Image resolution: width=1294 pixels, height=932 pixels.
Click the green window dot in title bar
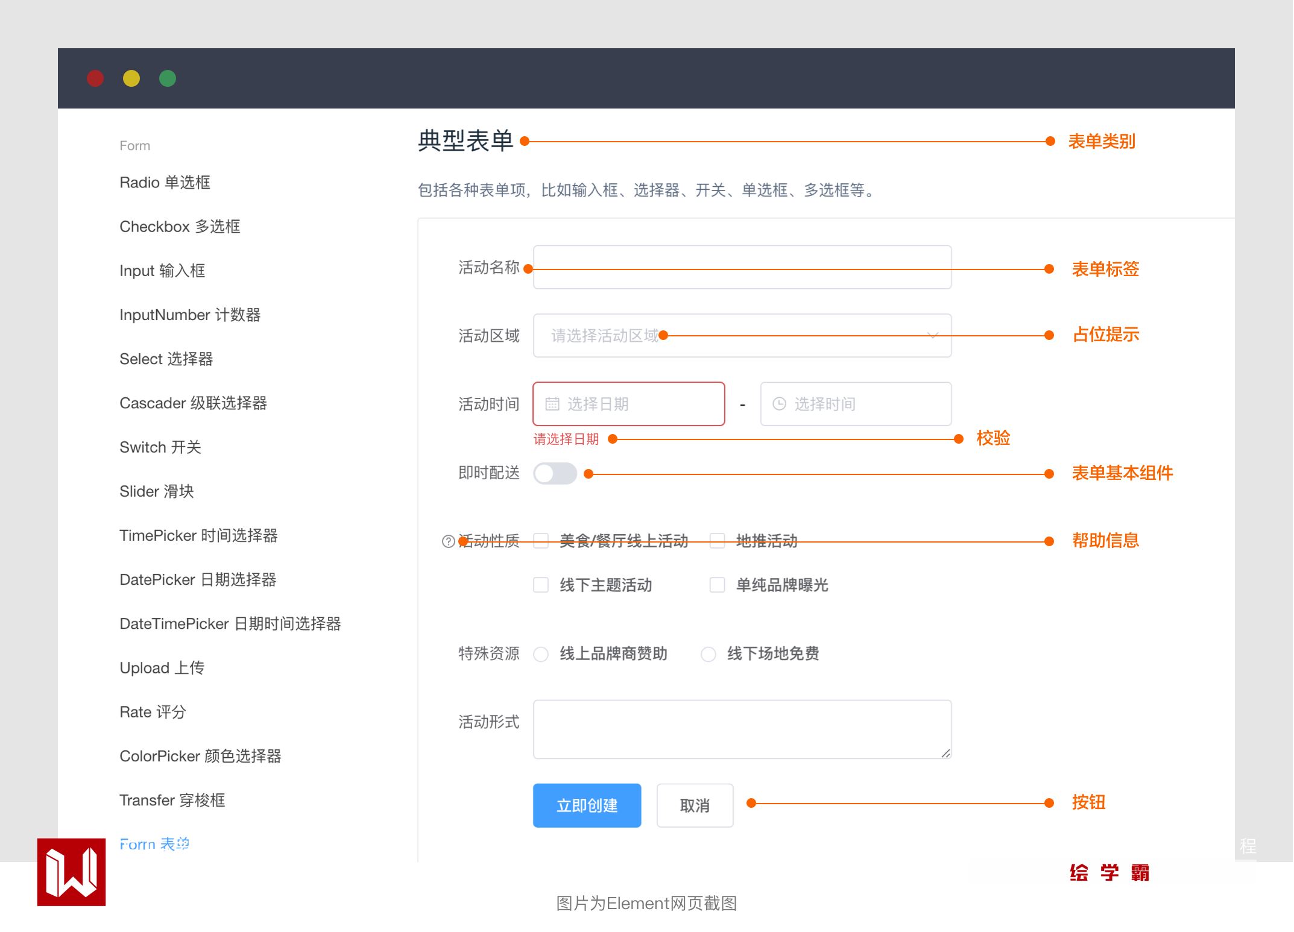pos(168,78)
